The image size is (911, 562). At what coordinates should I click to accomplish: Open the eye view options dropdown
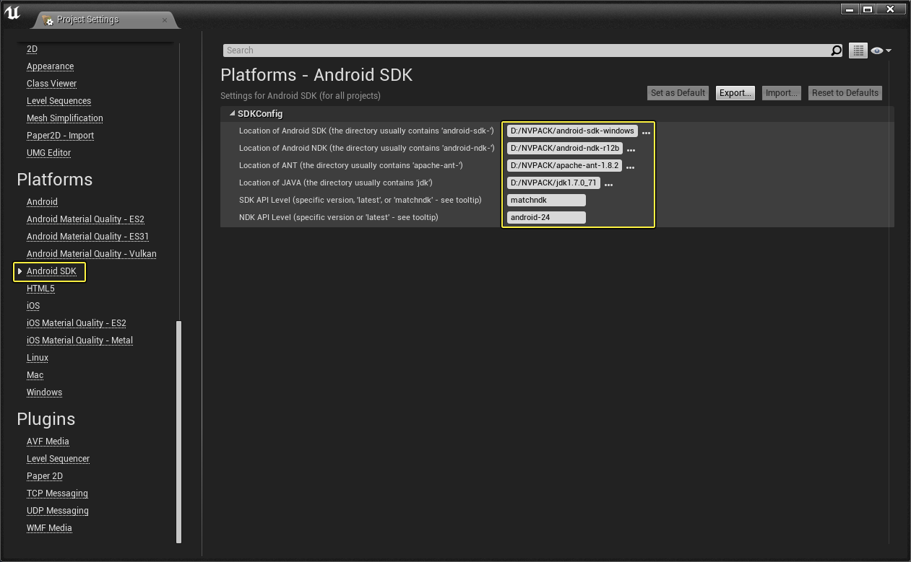(881, 51)
